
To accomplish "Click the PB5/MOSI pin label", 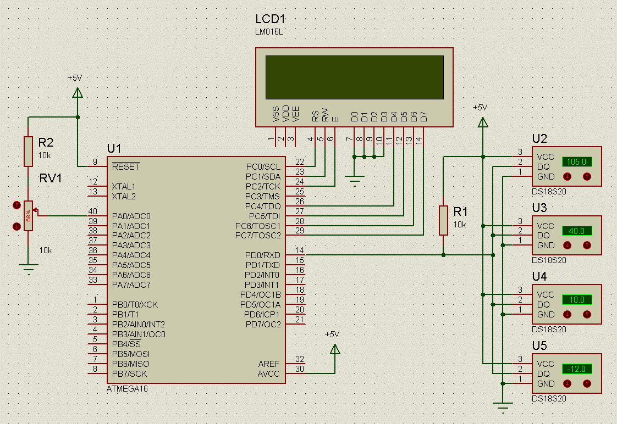I will tap(131, 354).
